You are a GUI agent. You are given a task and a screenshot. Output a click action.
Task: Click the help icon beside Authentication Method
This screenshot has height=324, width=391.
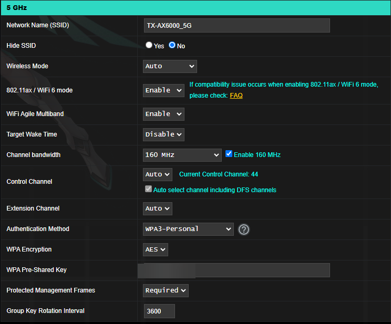coord(243,229)
